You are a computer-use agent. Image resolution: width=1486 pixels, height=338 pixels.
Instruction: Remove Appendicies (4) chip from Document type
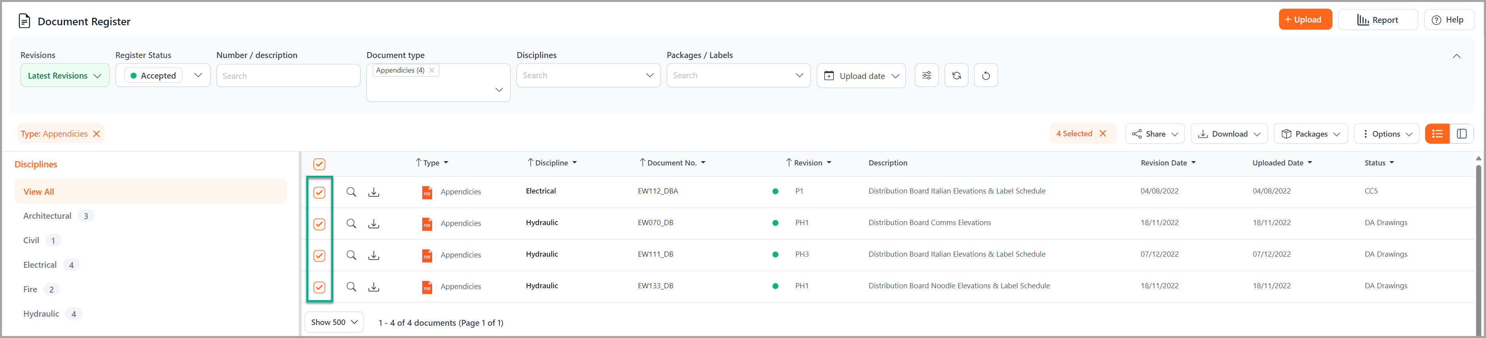431,70
